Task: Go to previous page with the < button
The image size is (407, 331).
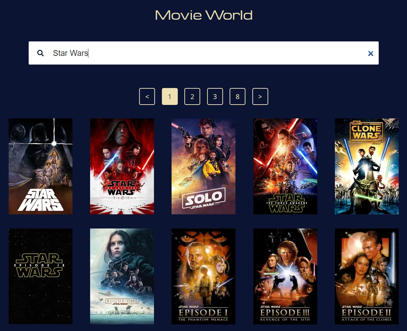Action: (147, 97)
